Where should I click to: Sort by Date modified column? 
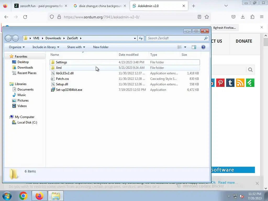[x=133, y=54]
